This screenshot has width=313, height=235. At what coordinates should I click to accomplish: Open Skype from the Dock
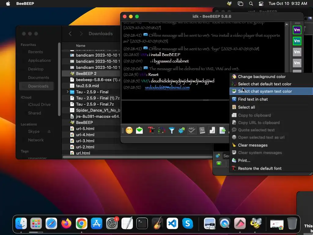(187, 223)
